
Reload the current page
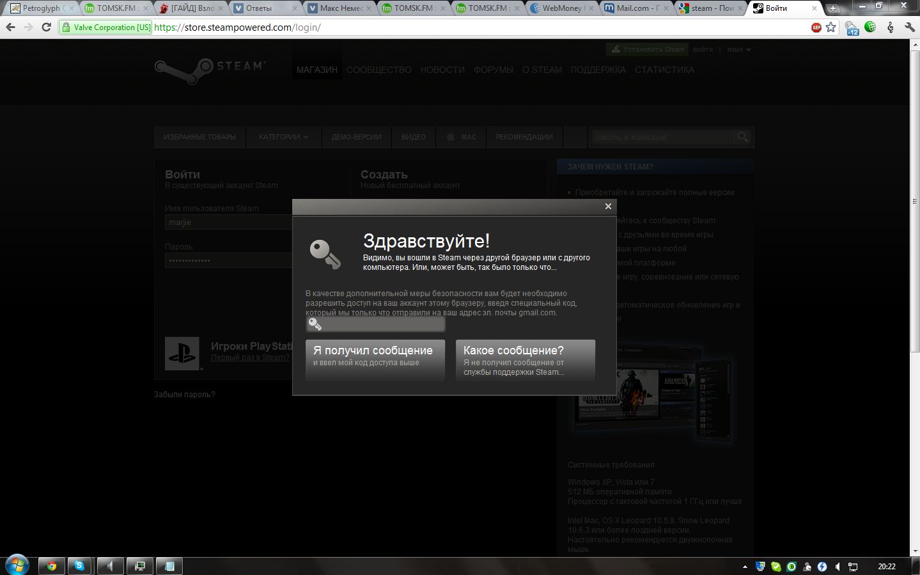click(46, 28)
